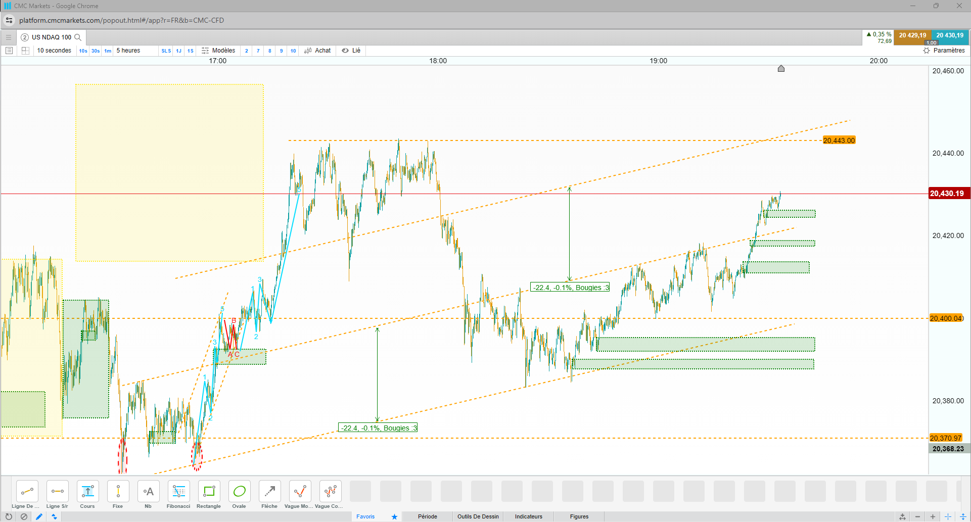
Task: Toggle the Lié linked-chart eye option
Action: pos(351,51)
